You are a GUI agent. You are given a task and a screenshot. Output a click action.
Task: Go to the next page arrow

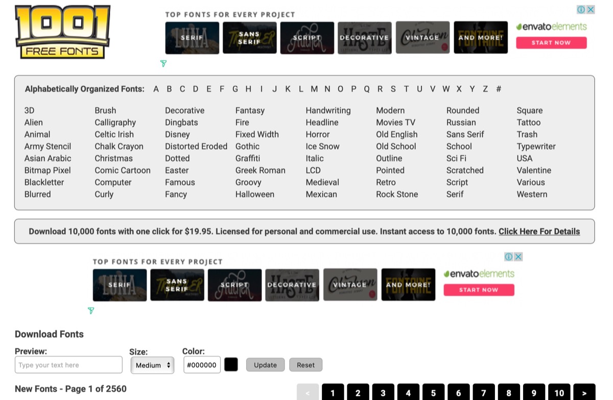584,392
